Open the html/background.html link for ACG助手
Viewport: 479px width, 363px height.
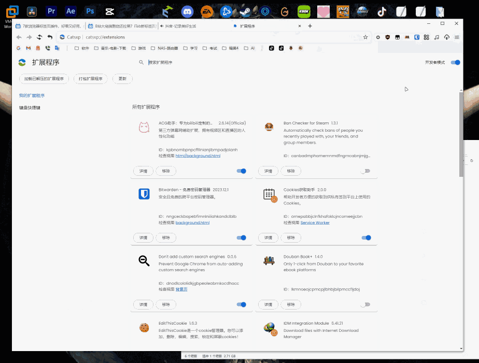click(x=198, y=156)
